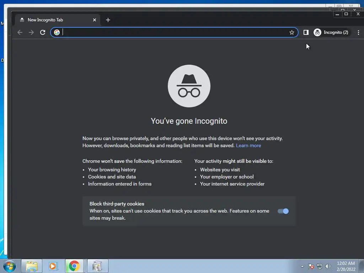Click the large Incognito hat-and-glasses logo

[189, 86]
